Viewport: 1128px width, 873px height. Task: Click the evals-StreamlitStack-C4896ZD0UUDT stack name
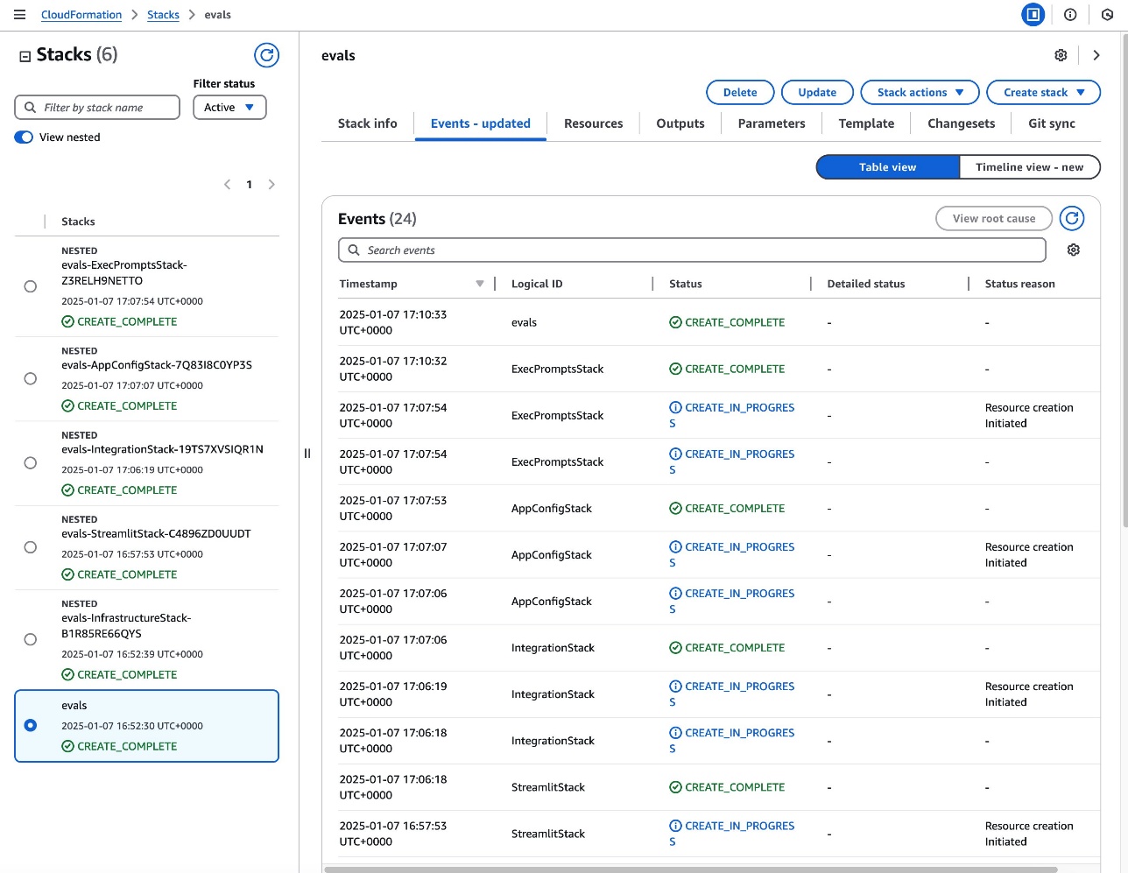click(x=156, y=533)
